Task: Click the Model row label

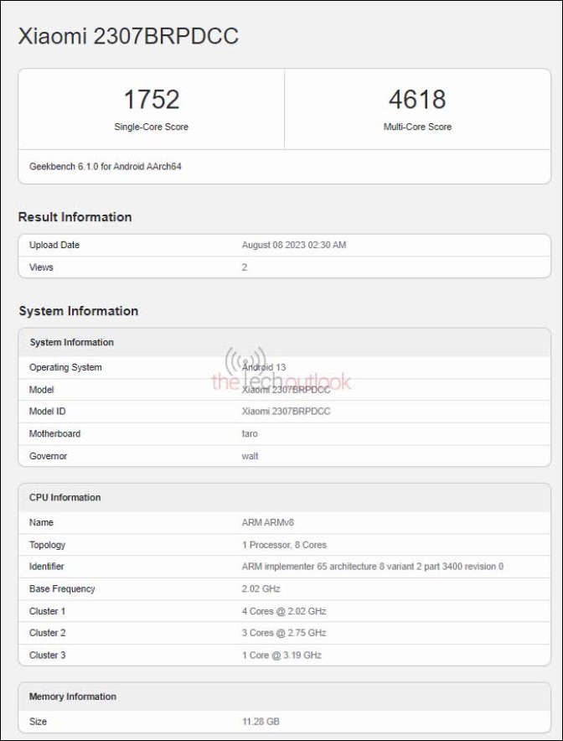Action: pyautogui.click(x=42, y=390)
